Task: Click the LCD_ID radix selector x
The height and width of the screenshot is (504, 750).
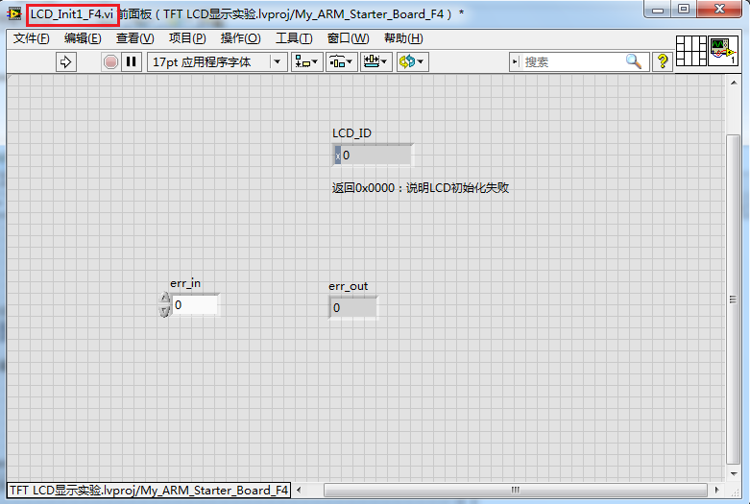Action: point(338,156)
